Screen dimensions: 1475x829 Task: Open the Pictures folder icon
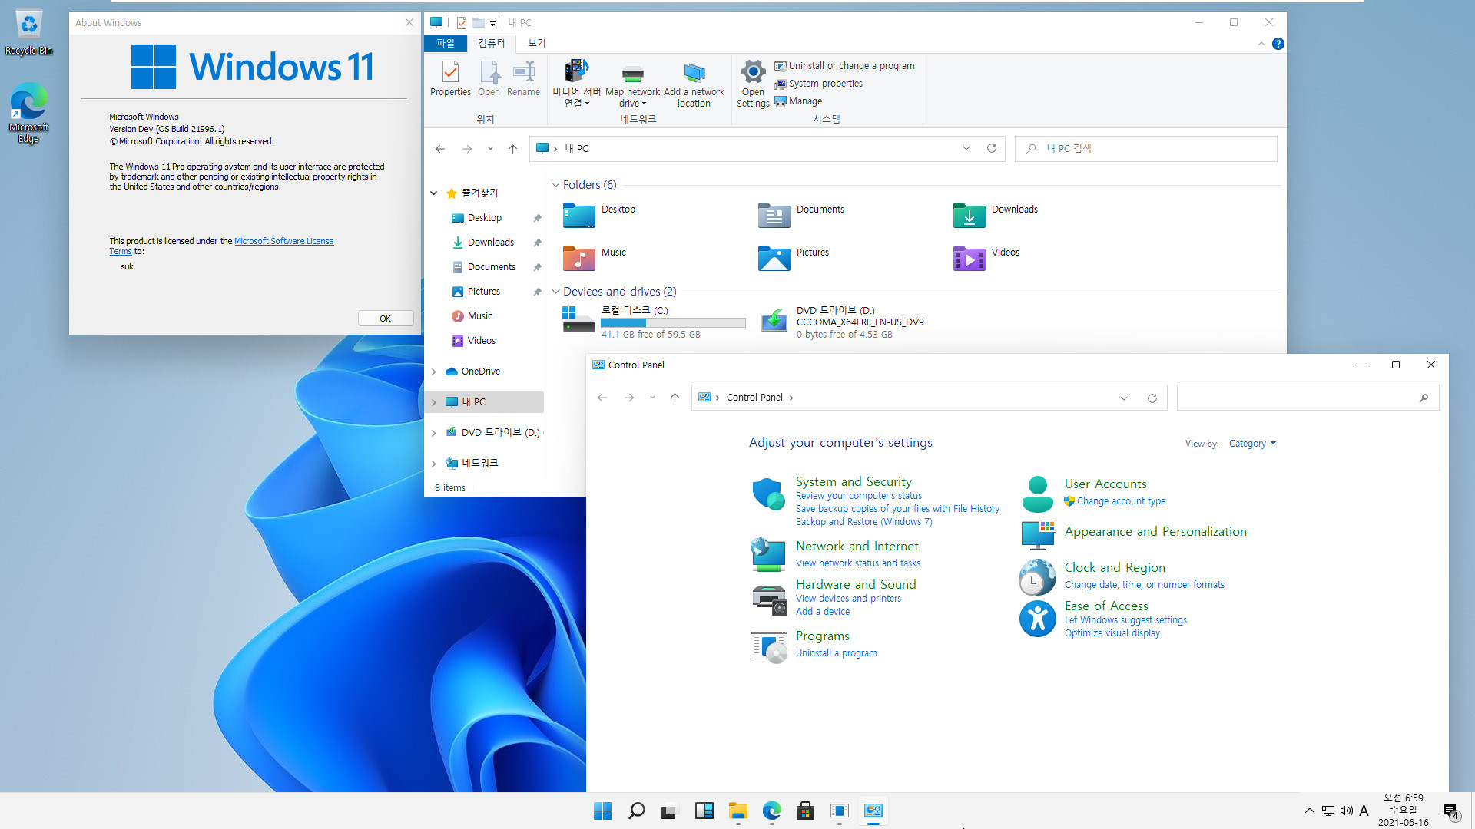[774, 259]
